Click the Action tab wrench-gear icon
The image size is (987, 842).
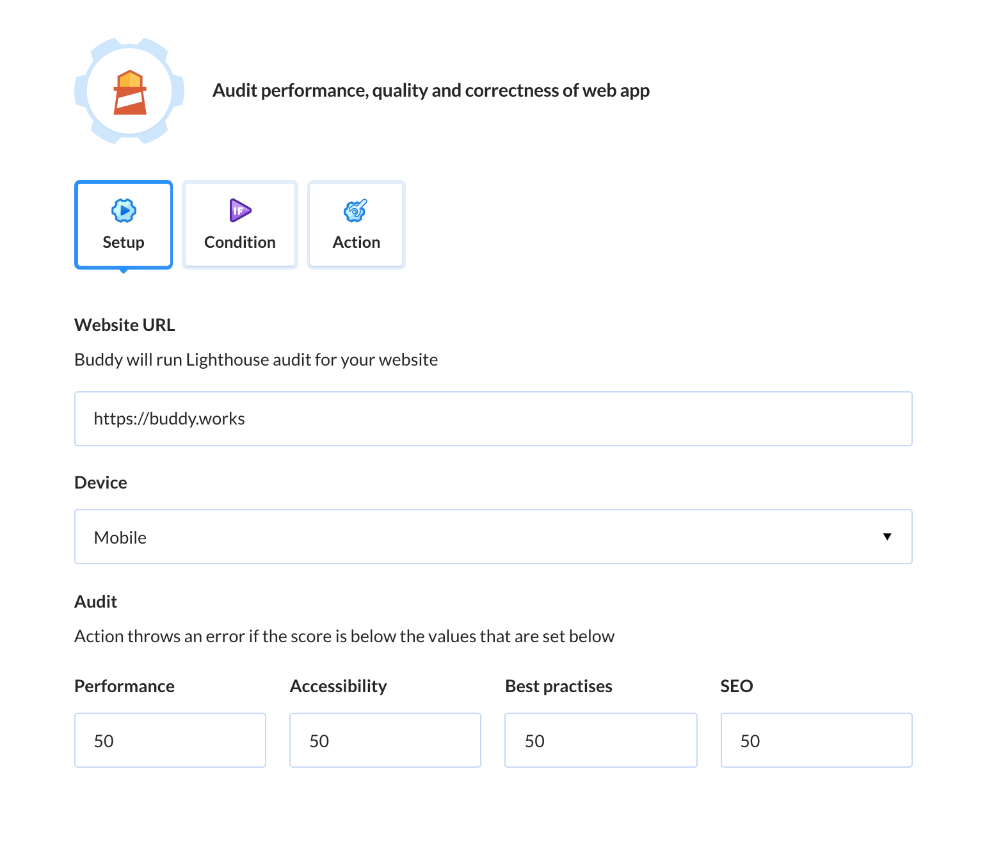pos(356,210)
